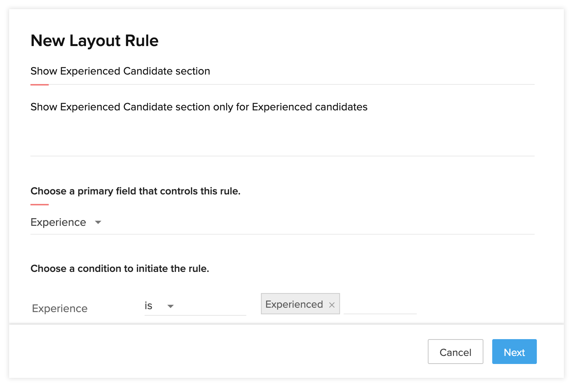Select the 'is' condition operator text

(x=148, y=306)
